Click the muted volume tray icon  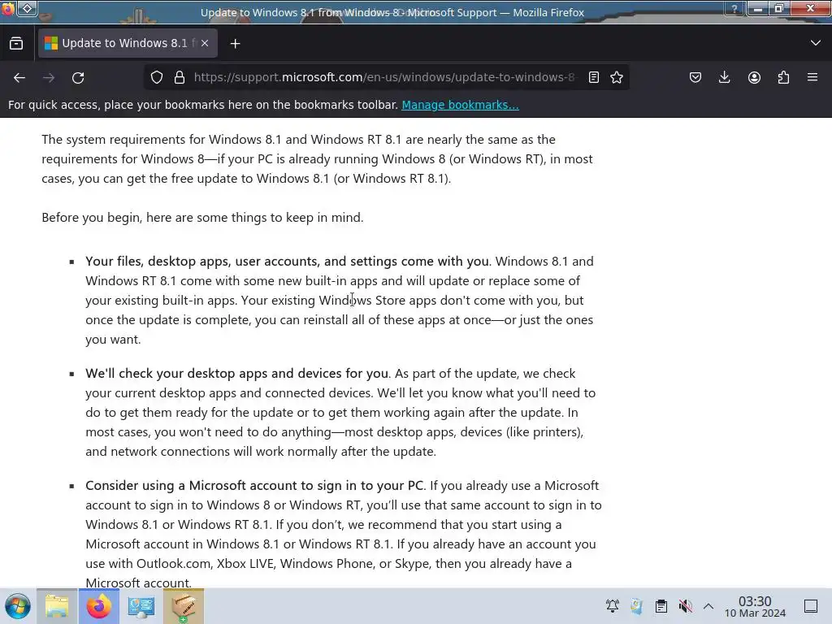(x=686, y=606)
